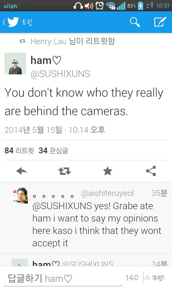
Task: Tap the reply-to-ham text input field
Action: point(63,279)
